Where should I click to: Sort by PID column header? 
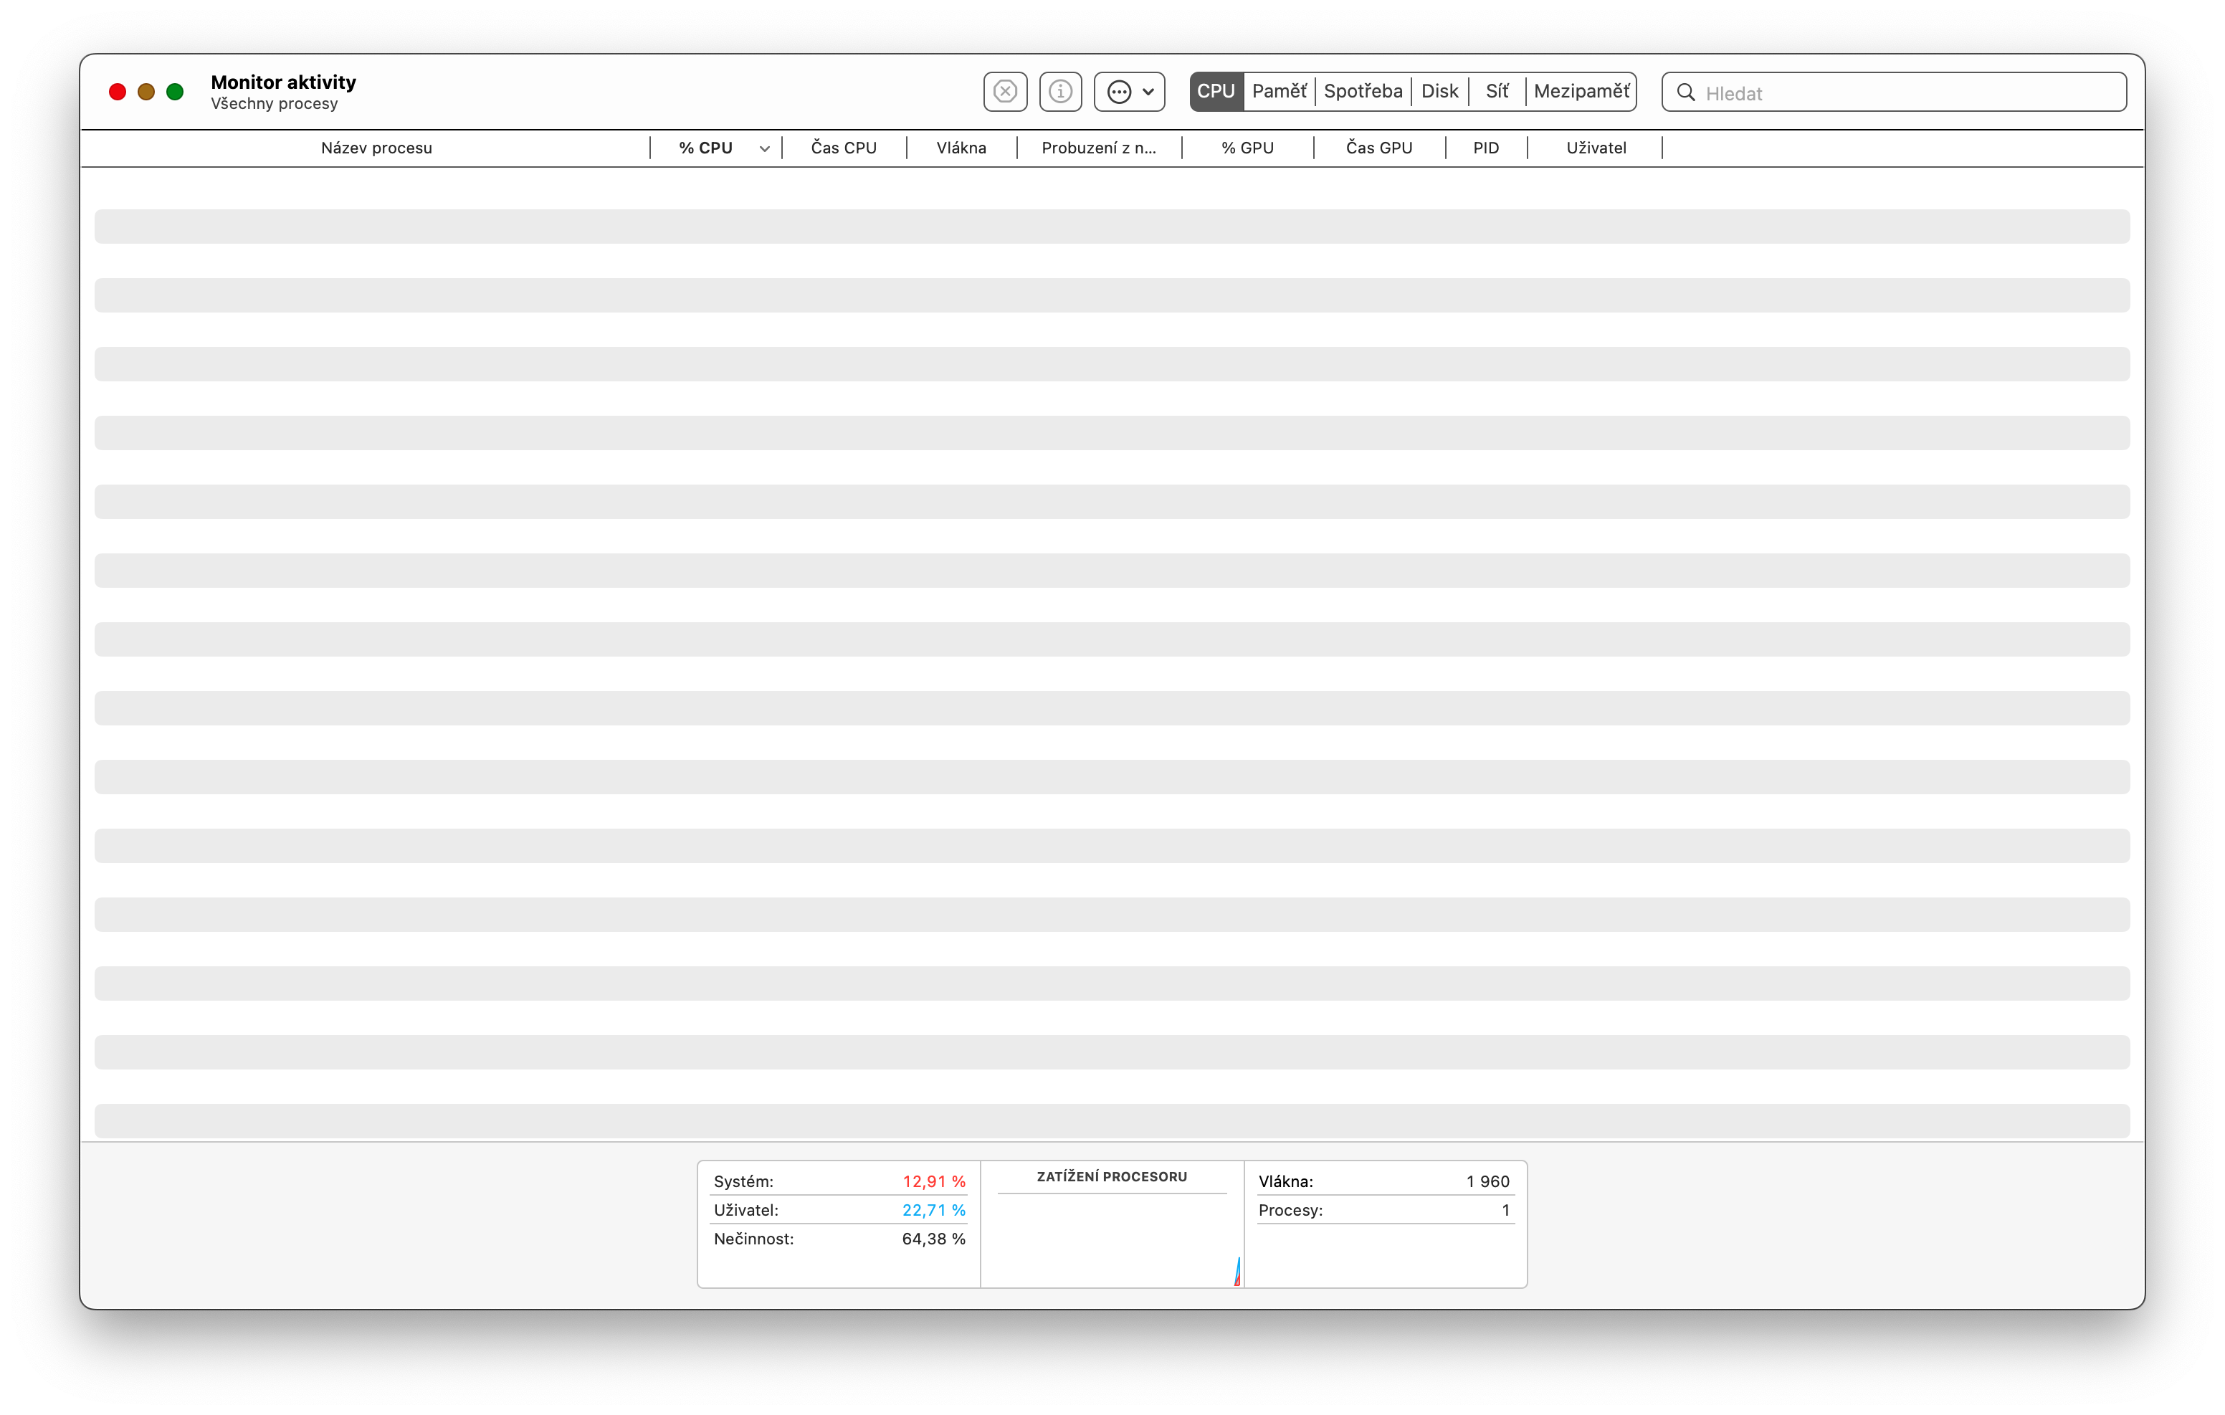(x=1485, y=148)
